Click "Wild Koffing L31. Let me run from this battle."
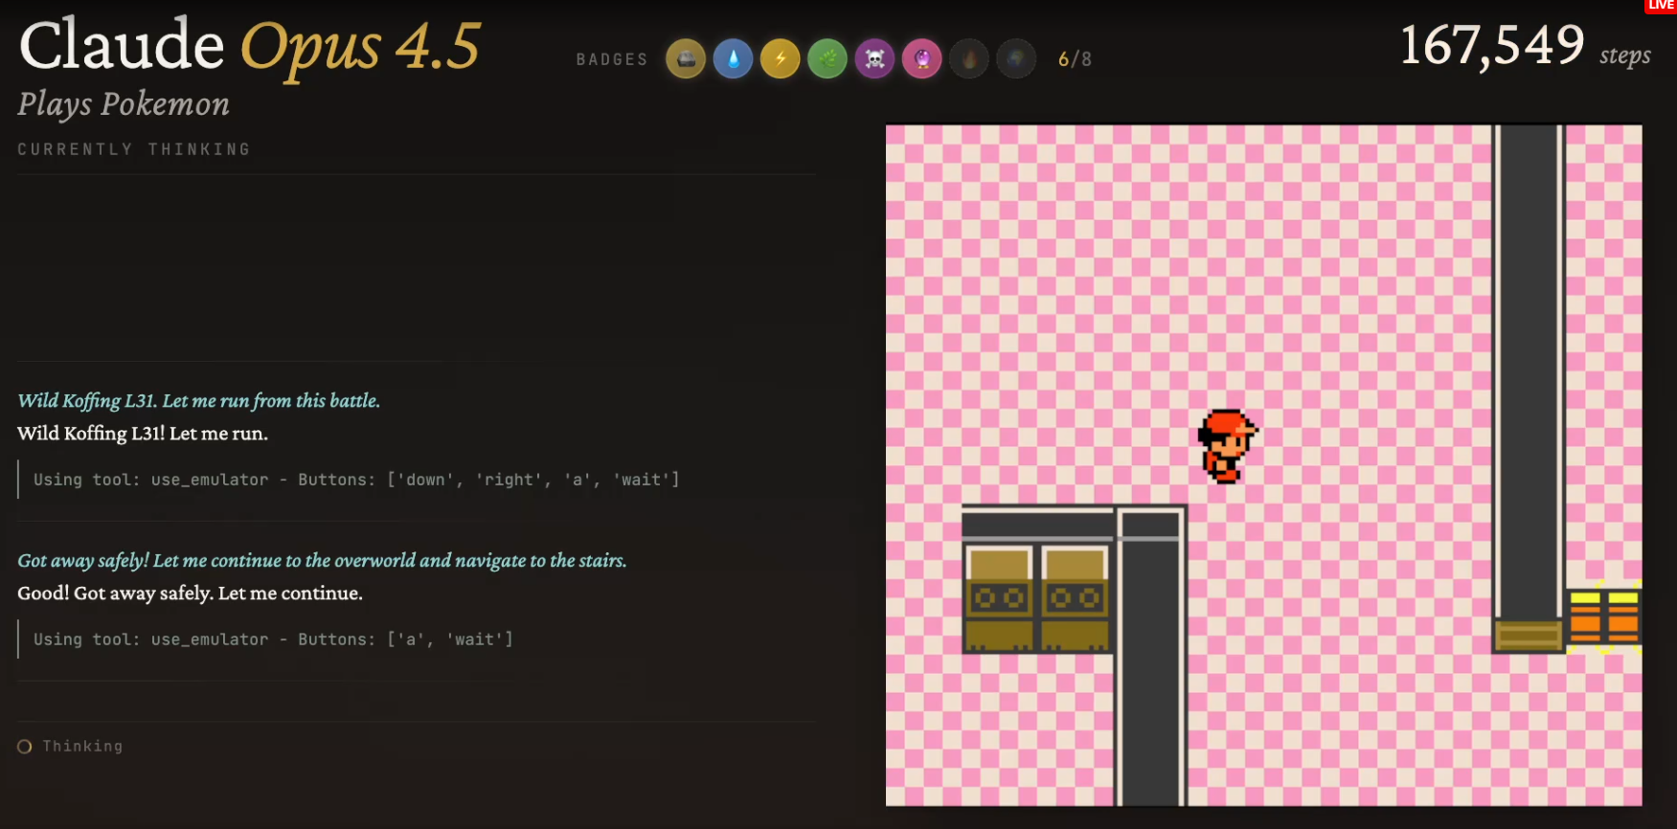The width and height of the screenshot is (1677, 829). coord(199,401)
